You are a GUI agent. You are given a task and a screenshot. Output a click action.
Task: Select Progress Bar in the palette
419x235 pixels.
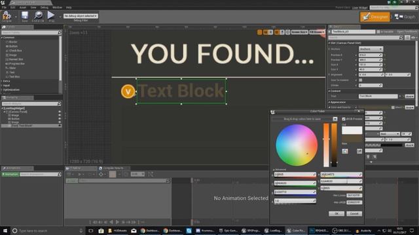pyautogui.click(x=17, y=64)
